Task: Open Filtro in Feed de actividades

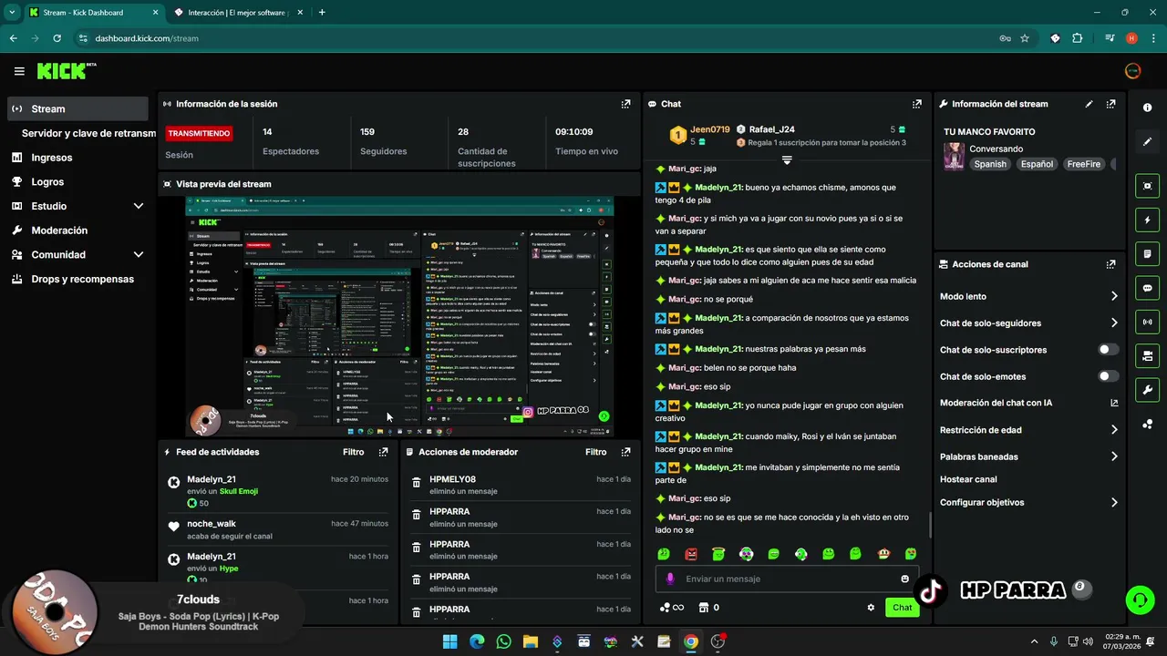Action: [353, 452]
